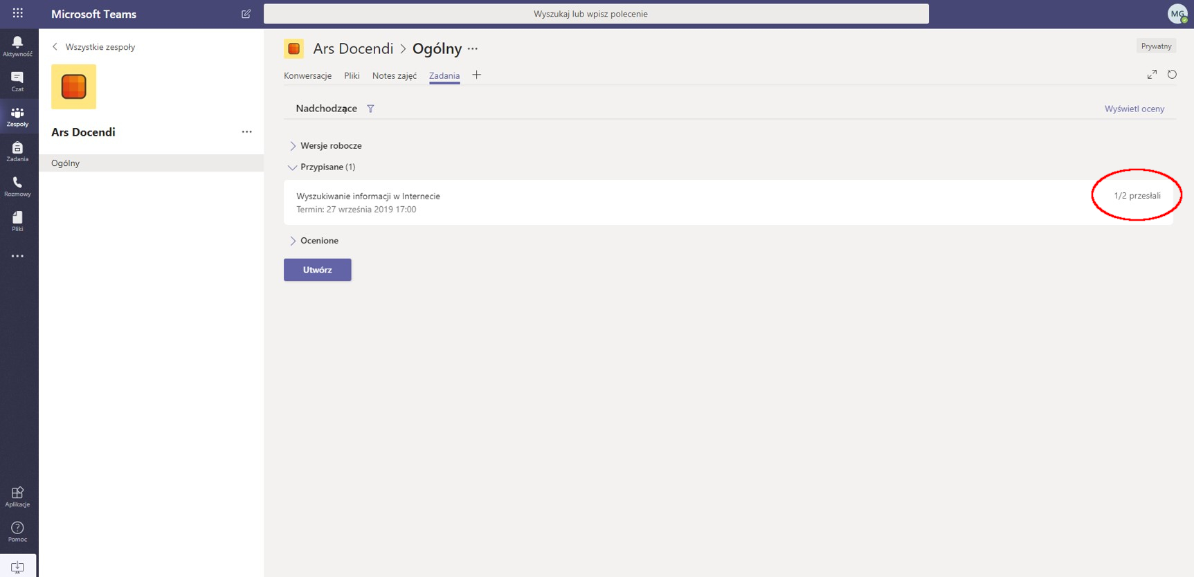Open more options for Ogólny channel
Viewport: 1194px width, 577px height.
[x=473, y=48]
